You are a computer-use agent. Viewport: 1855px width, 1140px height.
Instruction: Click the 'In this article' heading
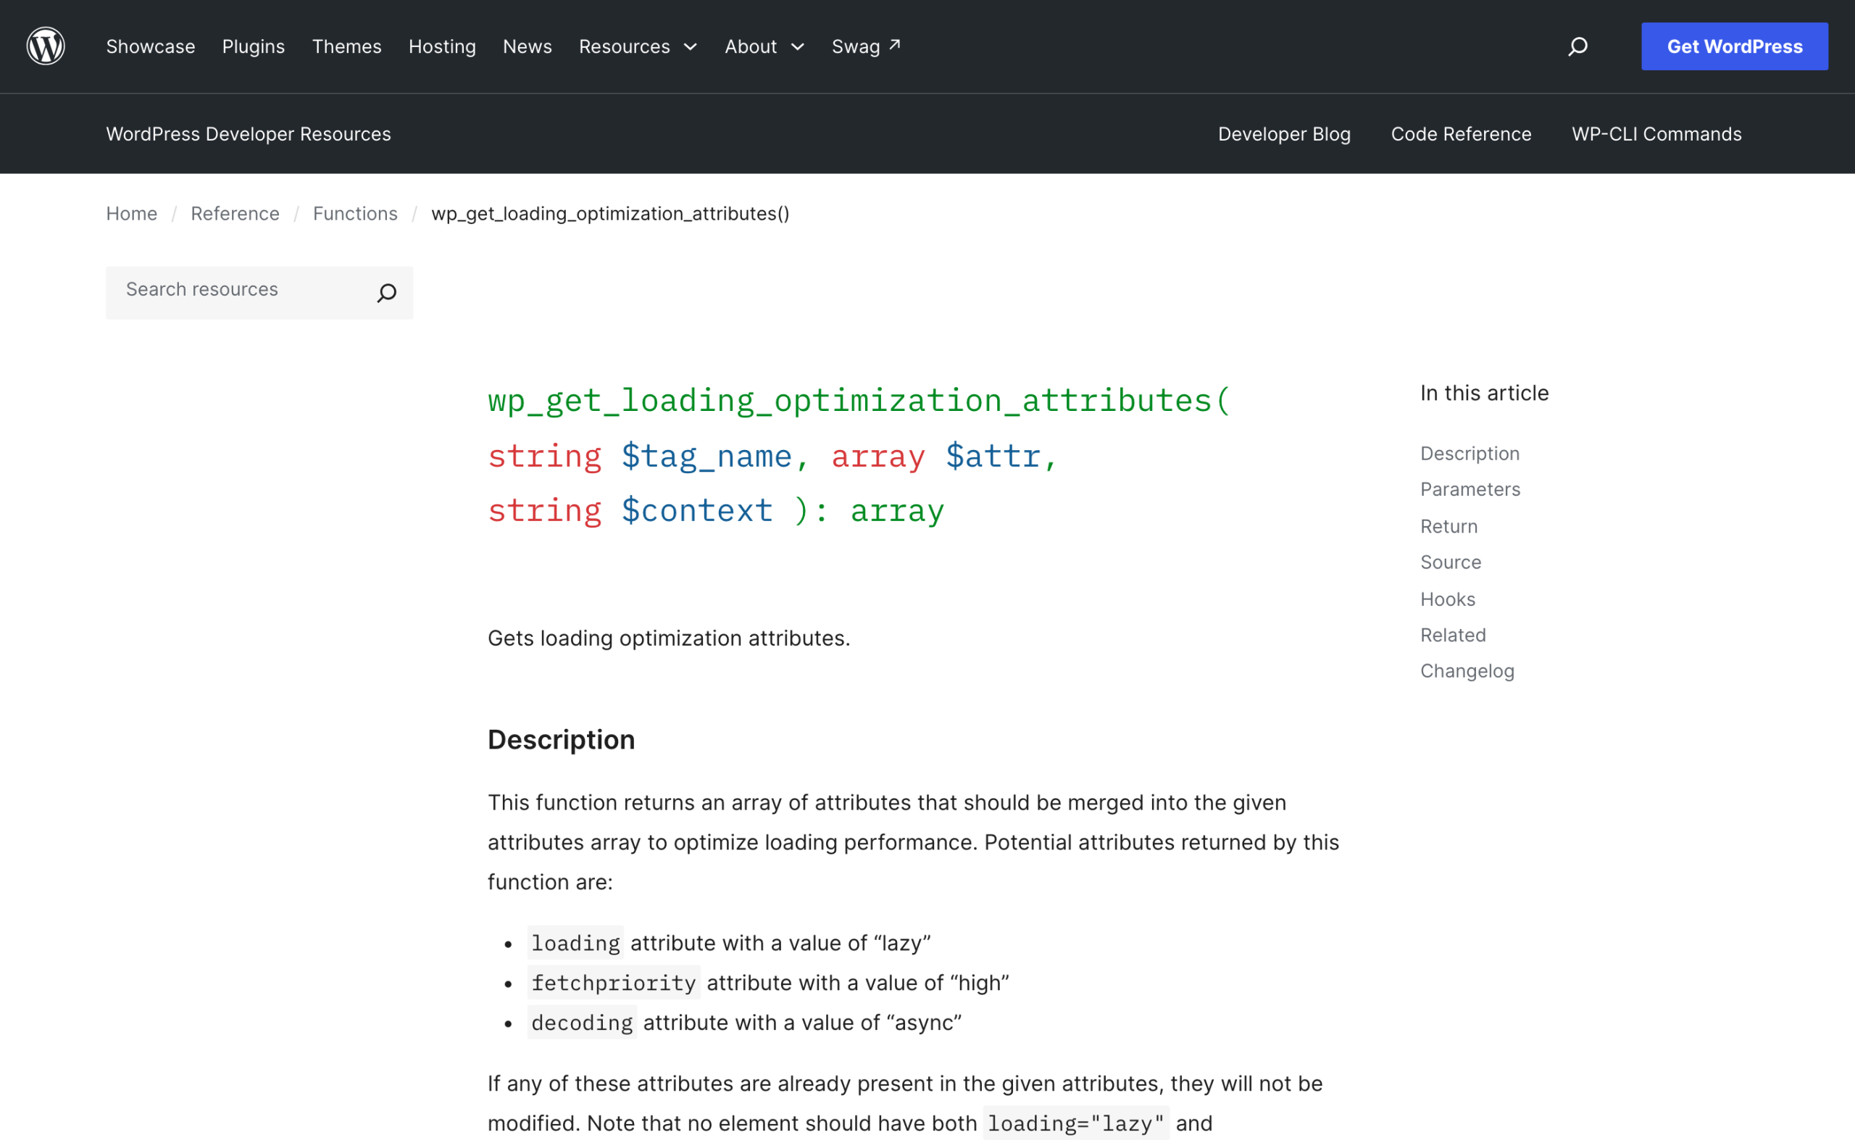pyautogui.click(x=1484, y=394)
